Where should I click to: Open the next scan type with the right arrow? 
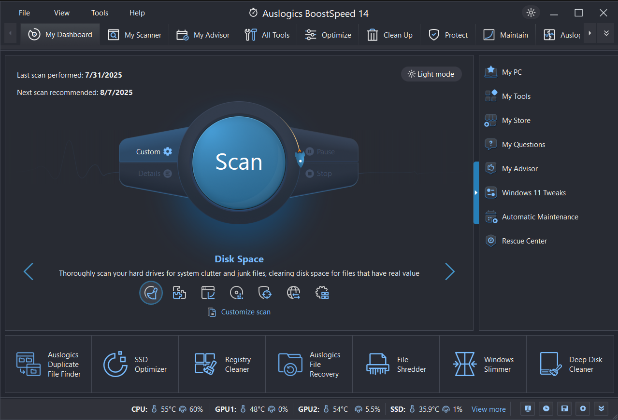coord(449,271)
